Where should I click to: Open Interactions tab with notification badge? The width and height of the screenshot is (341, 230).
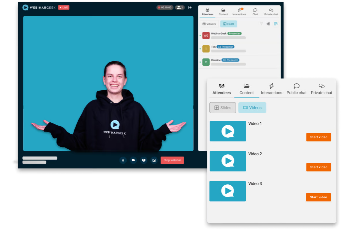tap(239, 12)
